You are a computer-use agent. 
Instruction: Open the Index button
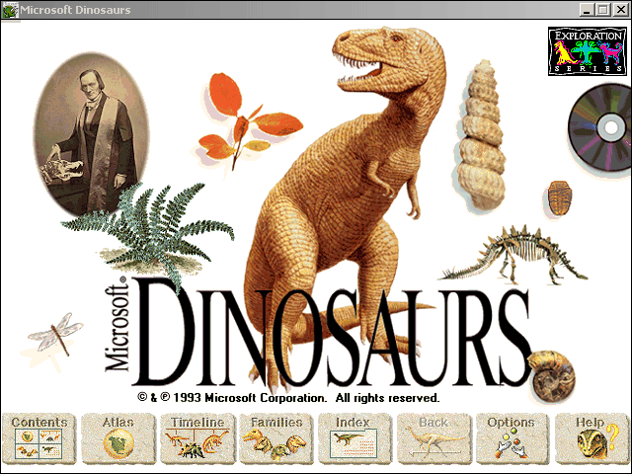[355, 438]
